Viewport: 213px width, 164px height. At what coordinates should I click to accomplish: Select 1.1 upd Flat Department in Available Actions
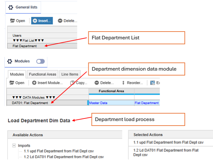[x=59, y=151]
